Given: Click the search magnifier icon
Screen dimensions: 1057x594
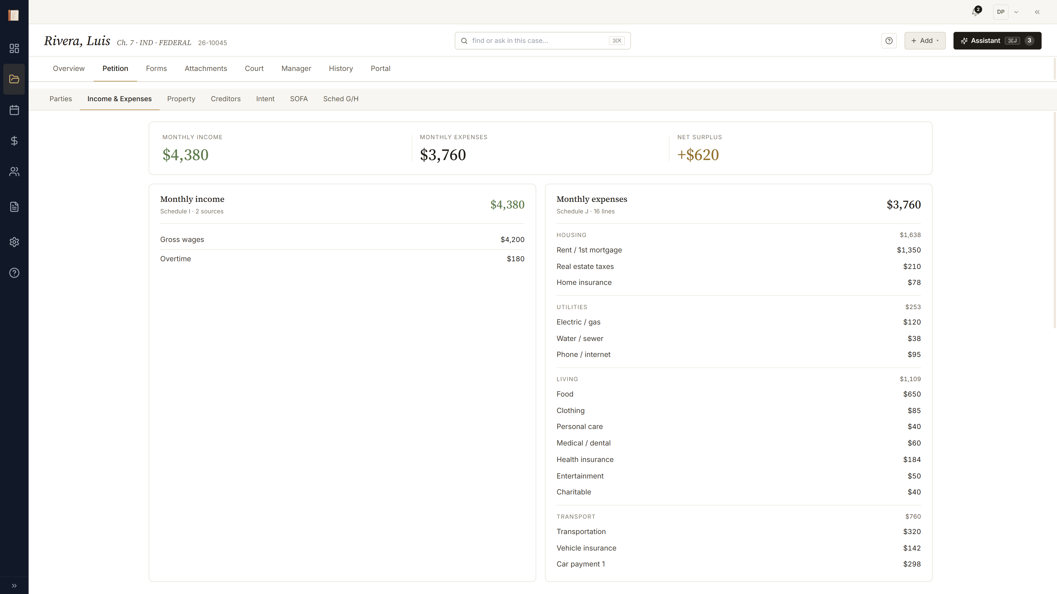Looking at the screenshot, I should coord(464,41).
